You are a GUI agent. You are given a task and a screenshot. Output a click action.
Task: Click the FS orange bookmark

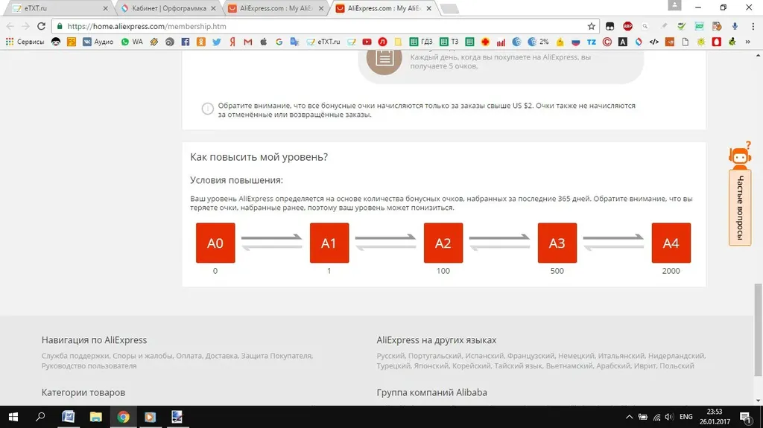pyautogui.click(x=72, y=42)
